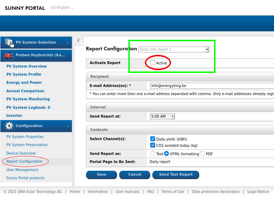Collapse the sidebar with the left arrow

[78, 40]
